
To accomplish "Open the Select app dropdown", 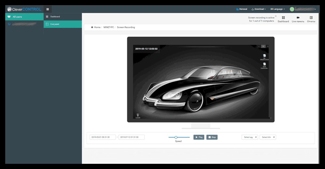I will click(x=250, y=137).
